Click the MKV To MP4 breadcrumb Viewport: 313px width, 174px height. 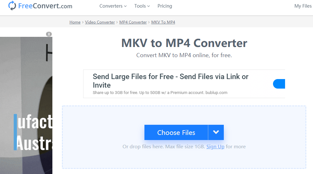pyautogui.click(x=163, y=22)
